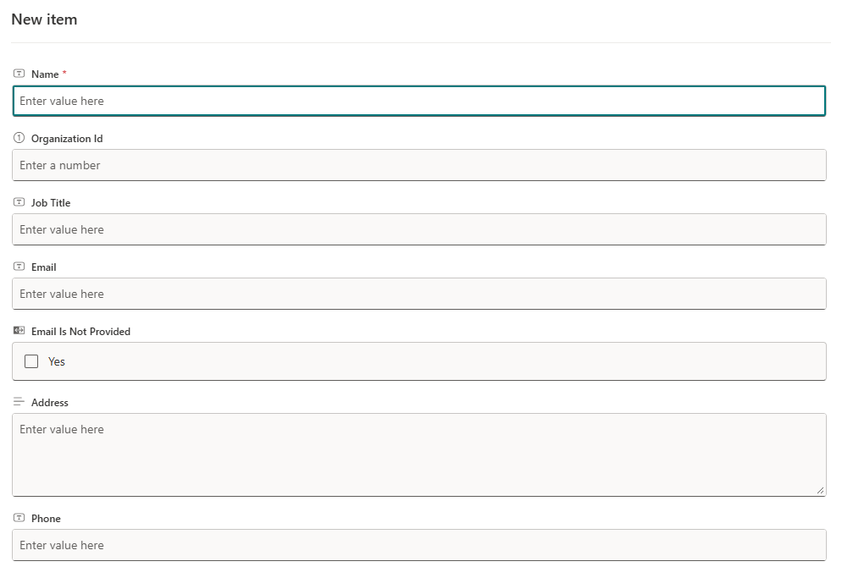Check the Yes checkbox for Email Is Not Provided
This screenshot has width=842, height=567.
[32, 361]
